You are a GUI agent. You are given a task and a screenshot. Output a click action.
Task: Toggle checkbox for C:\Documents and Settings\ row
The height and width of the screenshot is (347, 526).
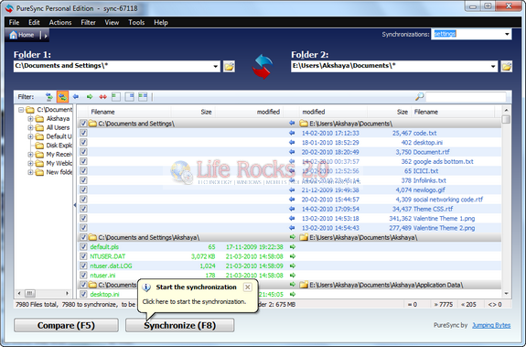click(x=83, y=124)
